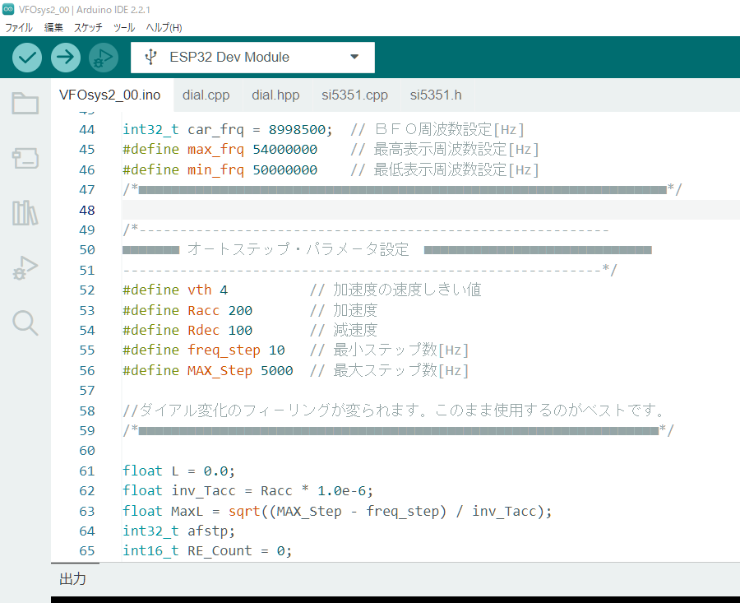
Task: Start debugging with the Debug toolbar button
Action: (x=104, y=58)
